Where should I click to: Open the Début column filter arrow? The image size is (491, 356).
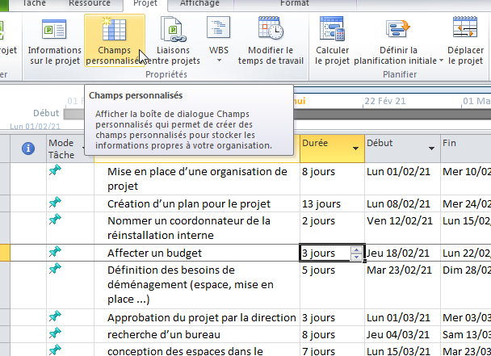[x=430, y=149]
